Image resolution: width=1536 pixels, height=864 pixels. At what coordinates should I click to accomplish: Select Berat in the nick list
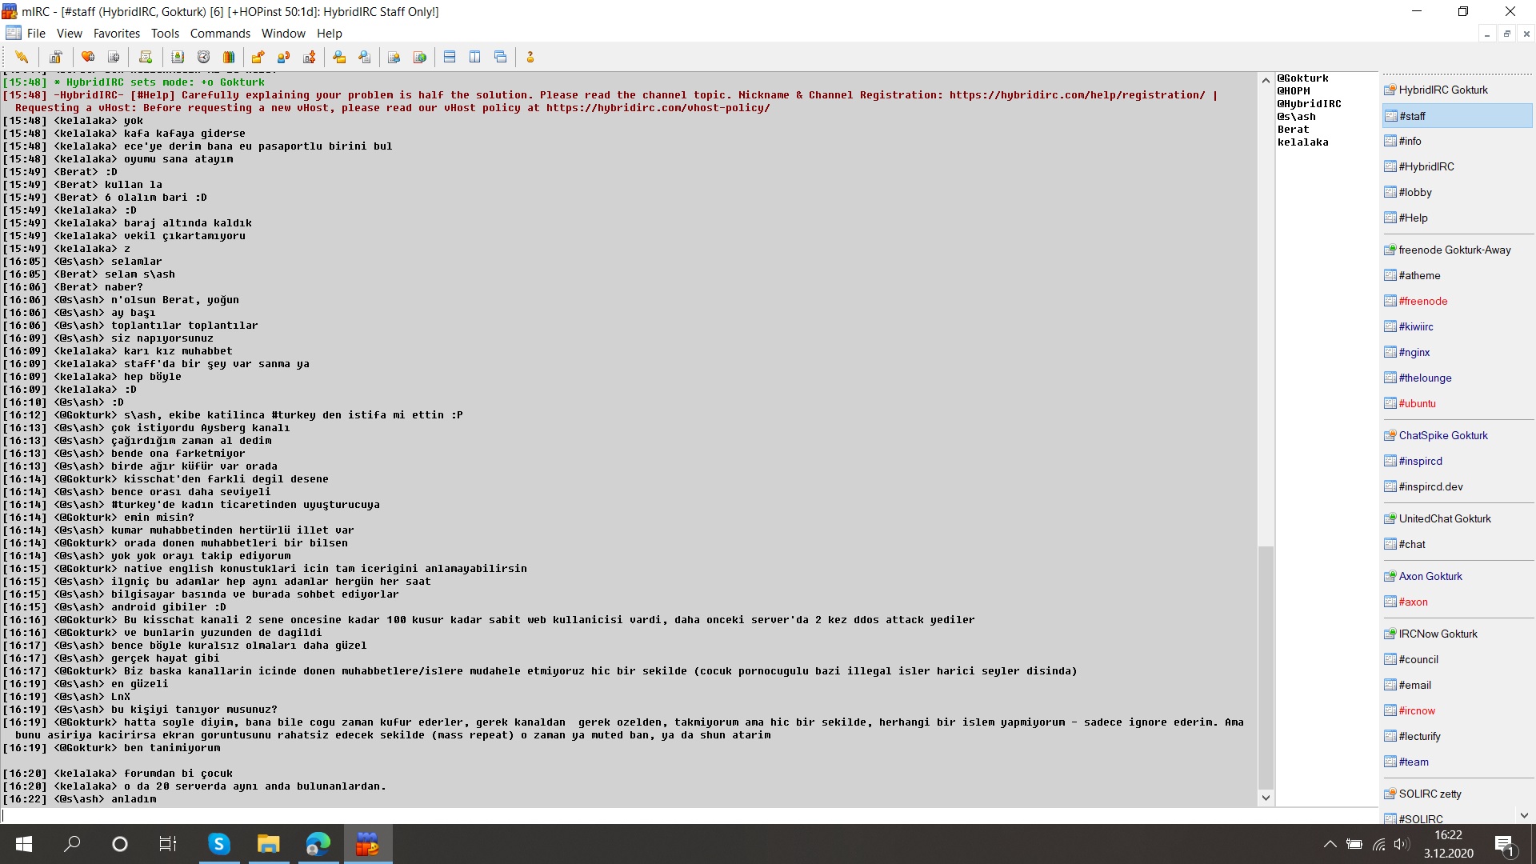coord(1293,130)
